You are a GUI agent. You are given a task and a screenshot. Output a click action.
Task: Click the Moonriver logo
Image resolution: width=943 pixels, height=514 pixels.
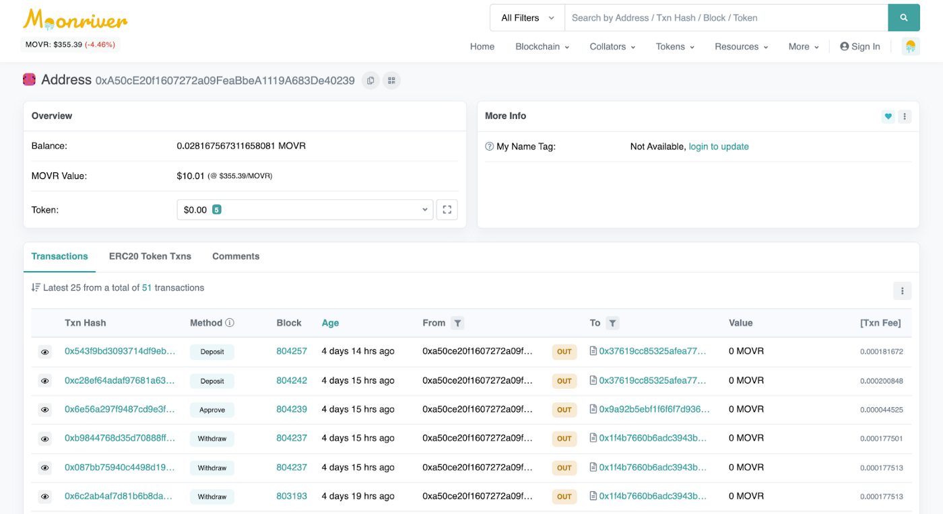click(x=75, y=20)
